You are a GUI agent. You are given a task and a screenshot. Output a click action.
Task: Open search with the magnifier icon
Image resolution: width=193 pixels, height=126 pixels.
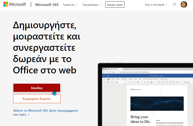coord(174,5)
